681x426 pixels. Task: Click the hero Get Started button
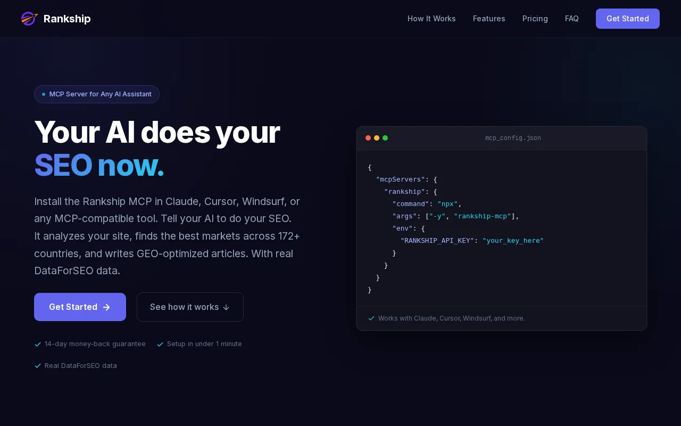[x=80, y=307]
